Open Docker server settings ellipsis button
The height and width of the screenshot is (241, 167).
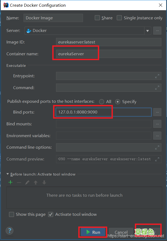[157, 31]
